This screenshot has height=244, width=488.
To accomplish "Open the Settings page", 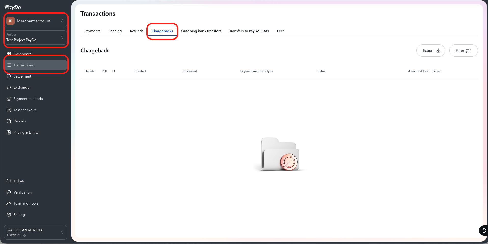I will point(20,215).
